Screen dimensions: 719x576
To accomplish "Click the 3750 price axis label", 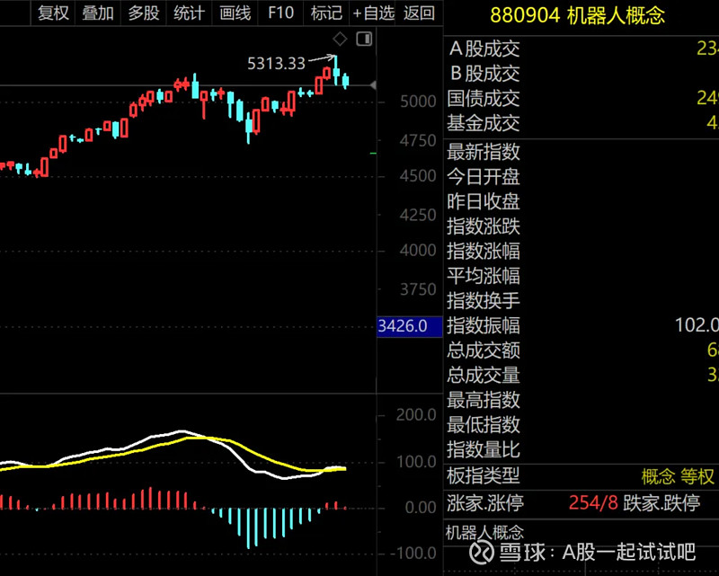I will click(418, 289).
